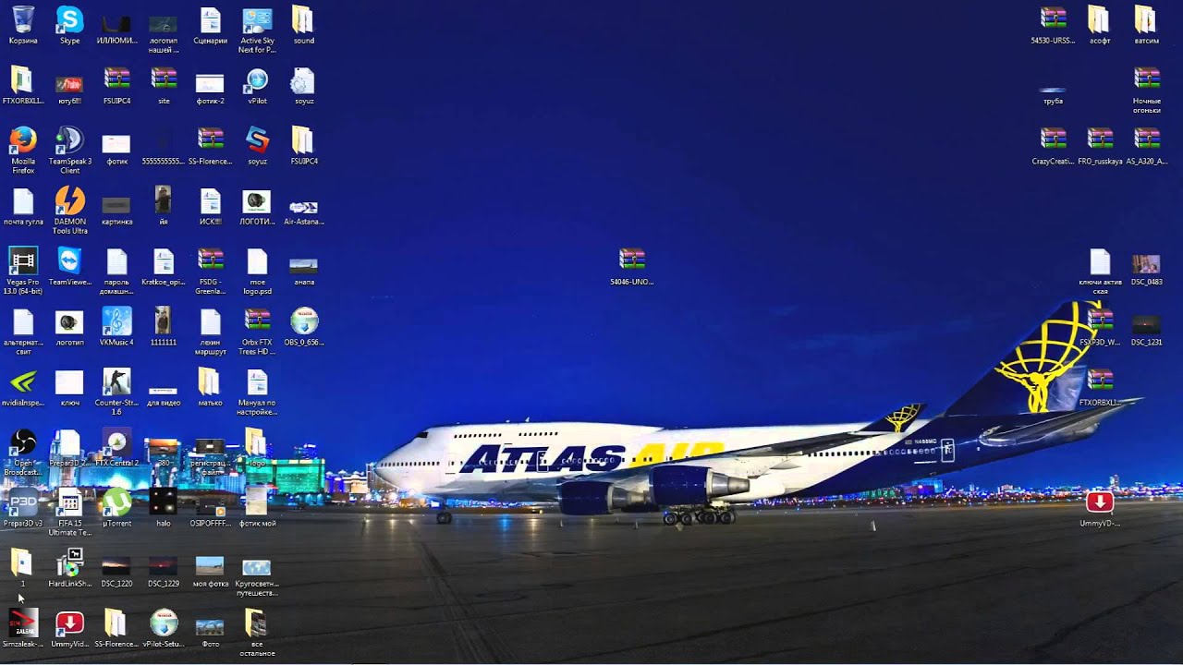1183x665 pixels.
Task: Open the sound folder
Action: [x=303, y=19]
